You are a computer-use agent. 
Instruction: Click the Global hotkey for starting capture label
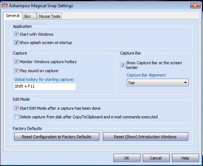(44, 79)
